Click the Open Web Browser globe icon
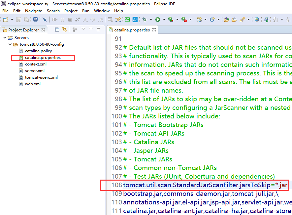Screen dimensions: 292x215 tap(257, 20)
